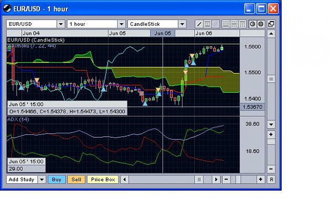Click the line style icon with solid bottom line
Viewport: 329px width, 206px height.
click(x=226, y=24)
